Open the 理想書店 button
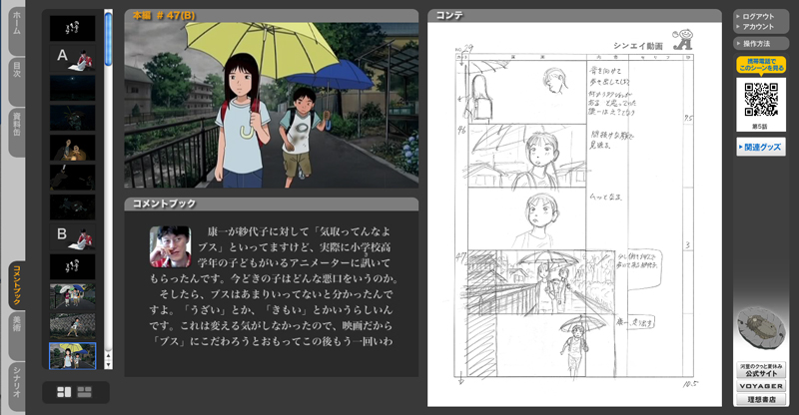 (x=761, y=400)
